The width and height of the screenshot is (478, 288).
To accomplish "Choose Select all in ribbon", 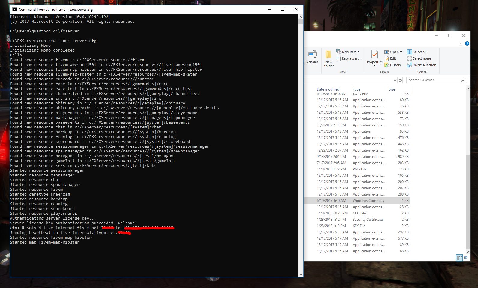I will point(417,52).
